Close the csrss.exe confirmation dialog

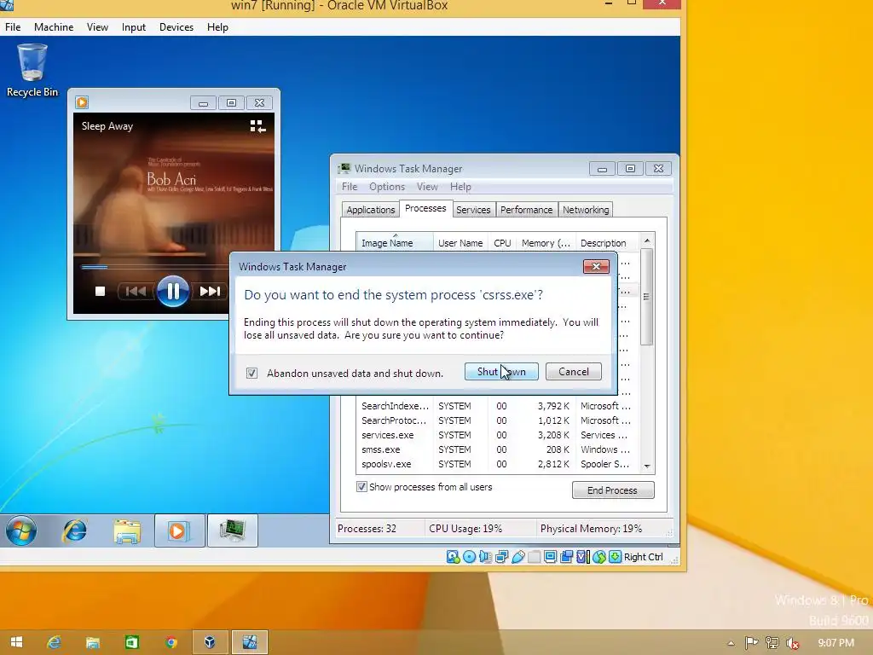596,267
